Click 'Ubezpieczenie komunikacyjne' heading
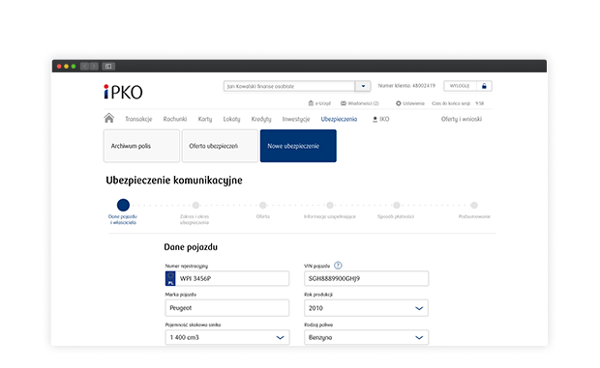The width and height of the screenshot is (600, 368). tap(174, 181)
